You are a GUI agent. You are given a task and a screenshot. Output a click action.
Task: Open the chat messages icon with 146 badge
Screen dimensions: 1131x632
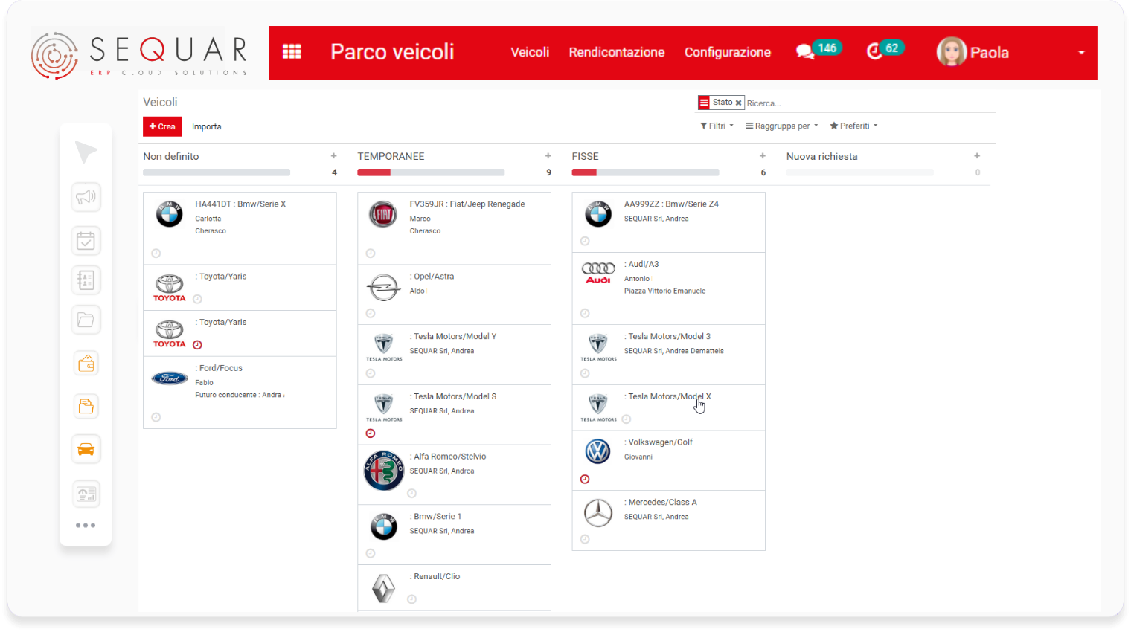click(805, 51)
